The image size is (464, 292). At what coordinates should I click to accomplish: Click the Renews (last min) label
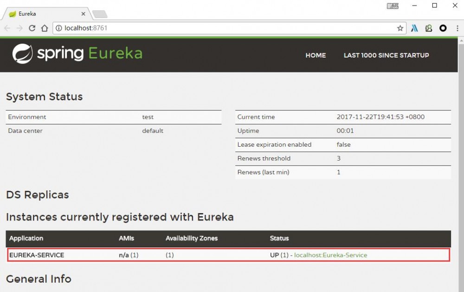pyautogui.click(x=263, y=172)
